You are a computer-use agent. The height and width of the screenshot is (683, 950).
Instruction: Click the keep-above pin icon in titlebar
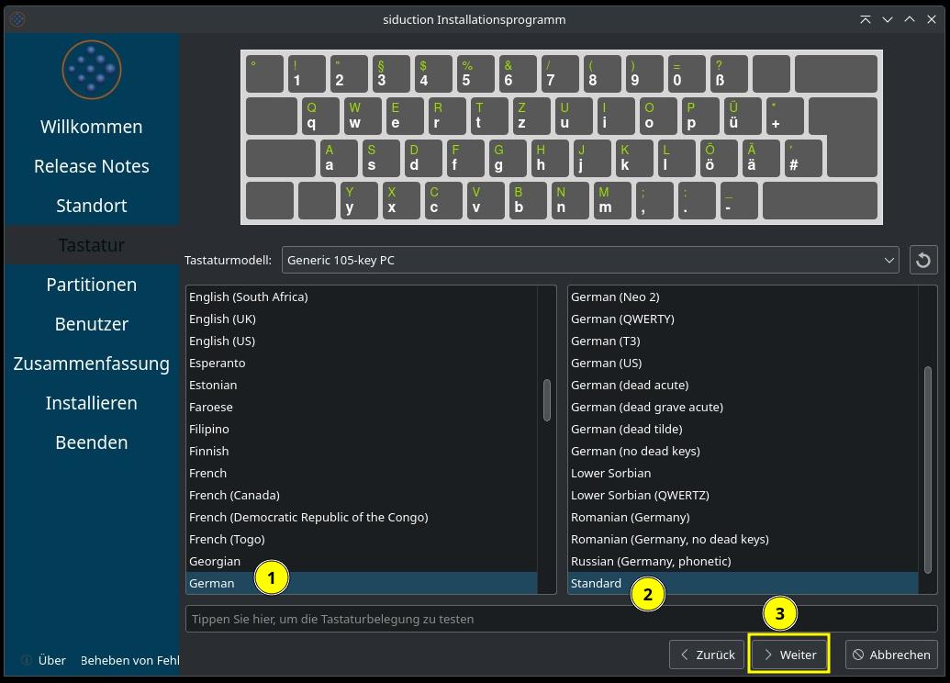coord(865,18)
